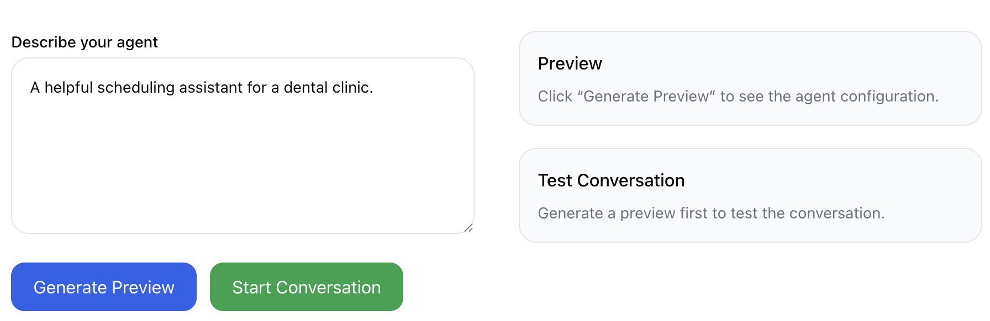Select the Test Conversation heading
The width and height of the screenshot is (990, 321).
[611, 180]
